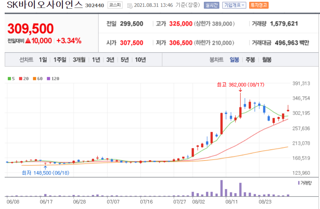Image resolution: width=320 pixels, height=209 pixels.
Task: Click the stock code 302440
Action: coord(95,5)
